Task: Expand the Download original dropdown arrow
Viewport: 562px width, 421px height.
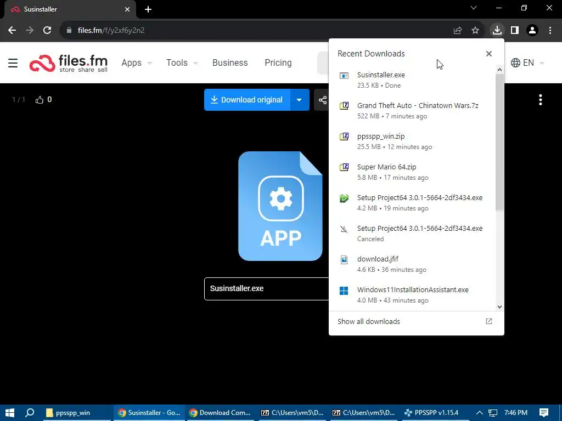Action: pyautogui.click(x=299, y=100)
